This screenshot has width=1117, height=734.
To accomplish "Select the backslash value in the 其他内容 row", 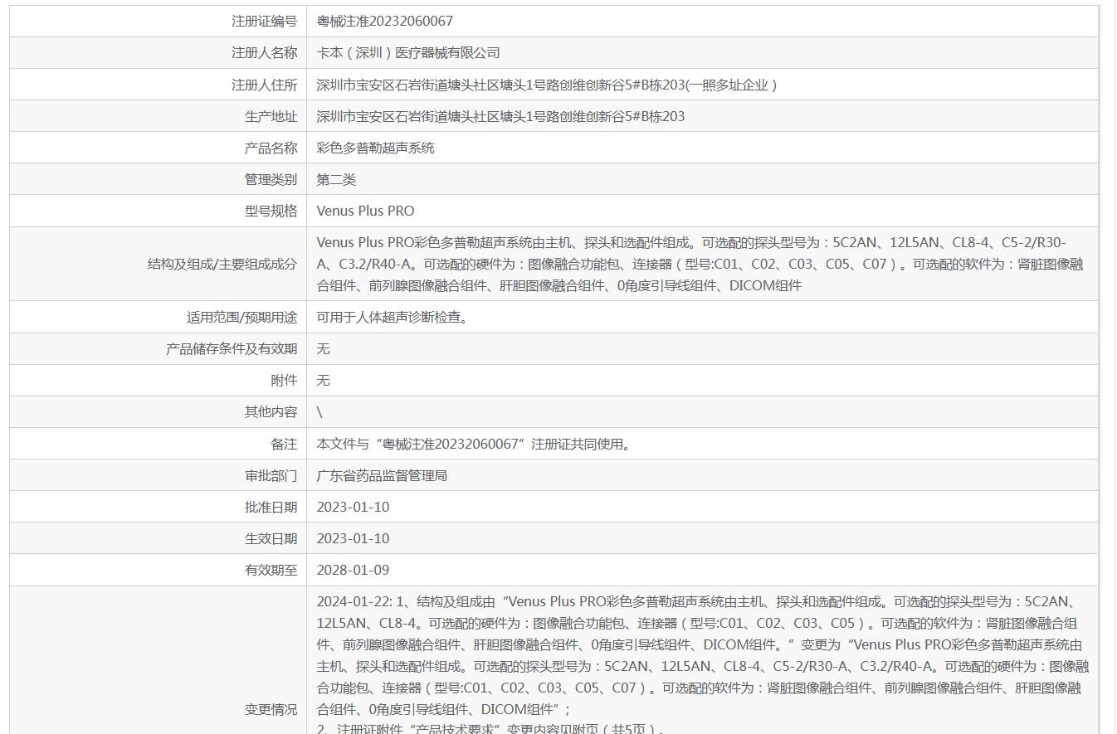I will [x=320, y=411].
